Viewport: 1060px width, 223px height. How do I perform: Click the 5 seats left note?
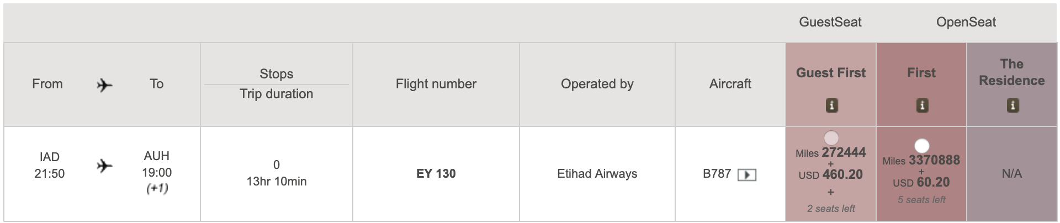[x=921, y=200]
